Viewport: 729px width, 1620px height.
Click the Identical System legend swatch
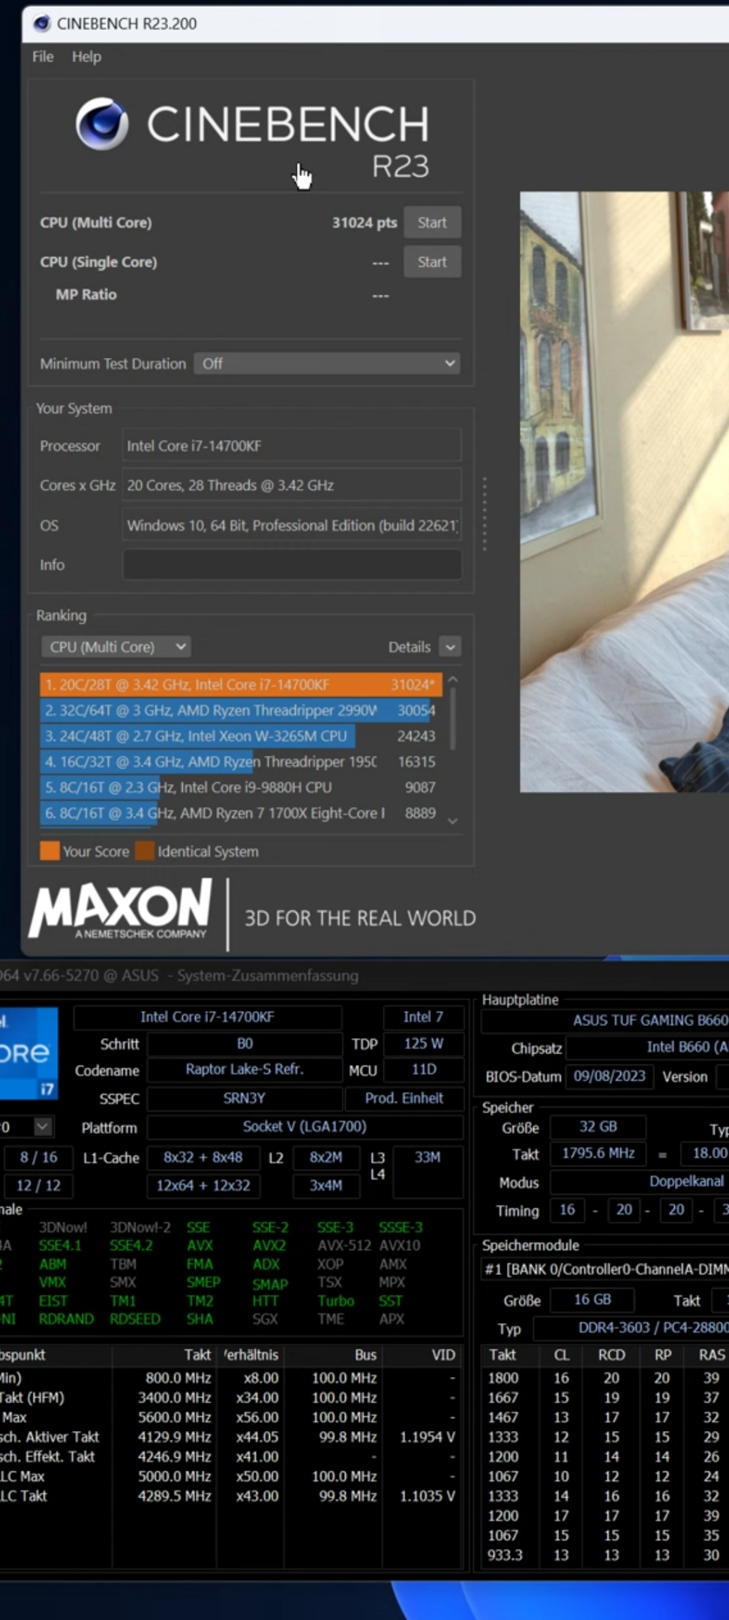coord(145,851)
